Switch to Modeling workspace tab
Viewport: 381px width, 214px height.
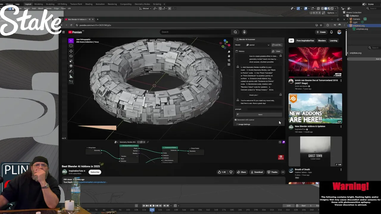coord(38,4)
